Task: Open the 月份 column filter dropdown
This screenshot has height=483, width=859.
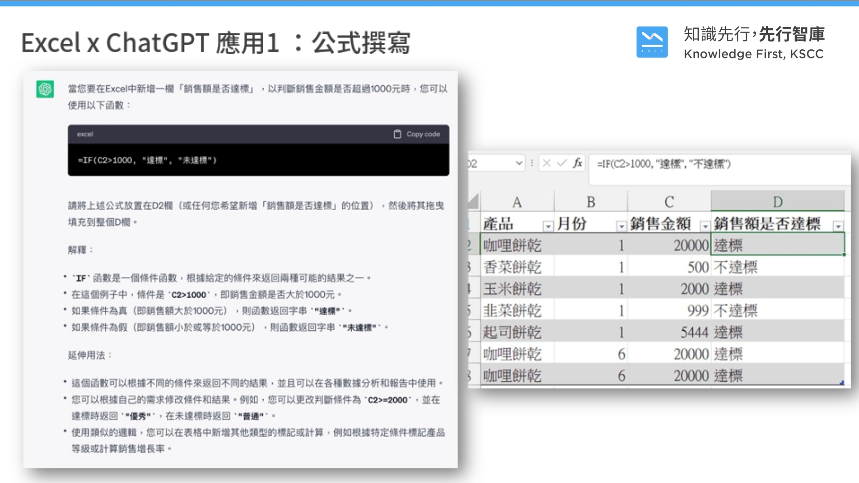Action: (x=621, y=226)
